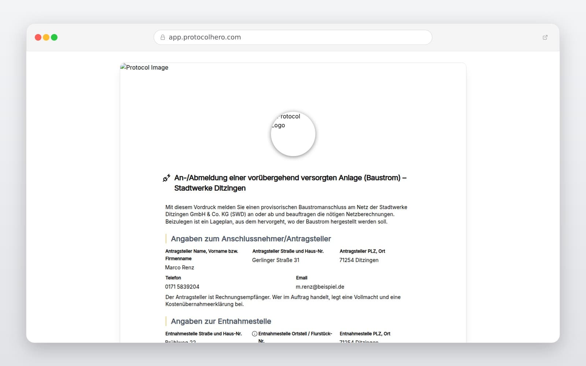This screenshot has width=586, height=366.
Task: Click the label Entnahmestelle Straße und Haus-Nr.
Action: [x=204, y=334]
